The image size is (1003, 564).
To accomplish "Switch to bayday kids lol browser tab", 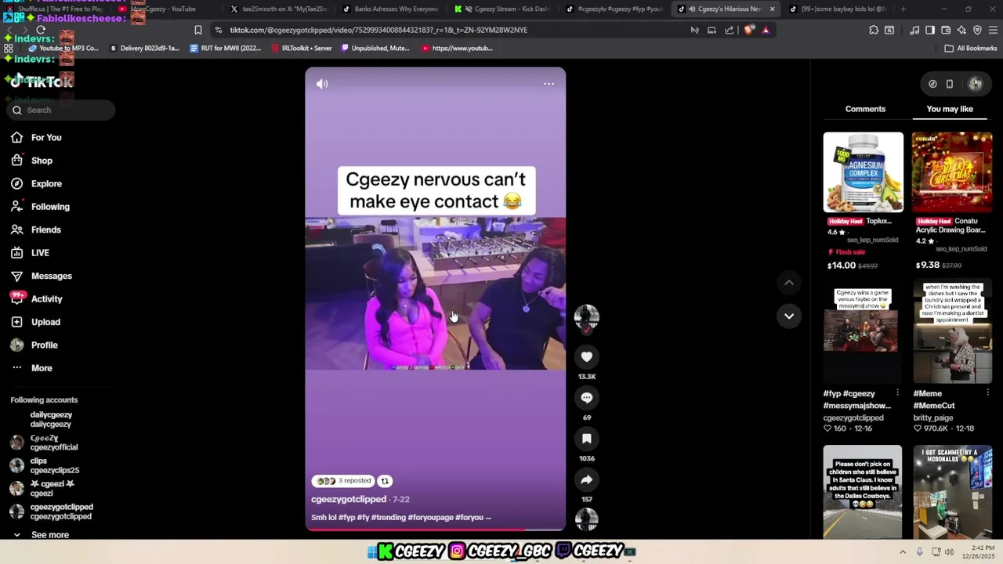I will [x=838, y=9].
